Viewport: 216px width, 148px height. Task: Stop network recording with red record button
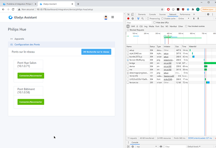(x=128, y=18)
